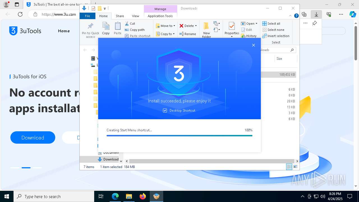This screenshot has height=202, width=359.
Task: Click the navigation pane scroll-down arrow
Action: coord(121,161)
